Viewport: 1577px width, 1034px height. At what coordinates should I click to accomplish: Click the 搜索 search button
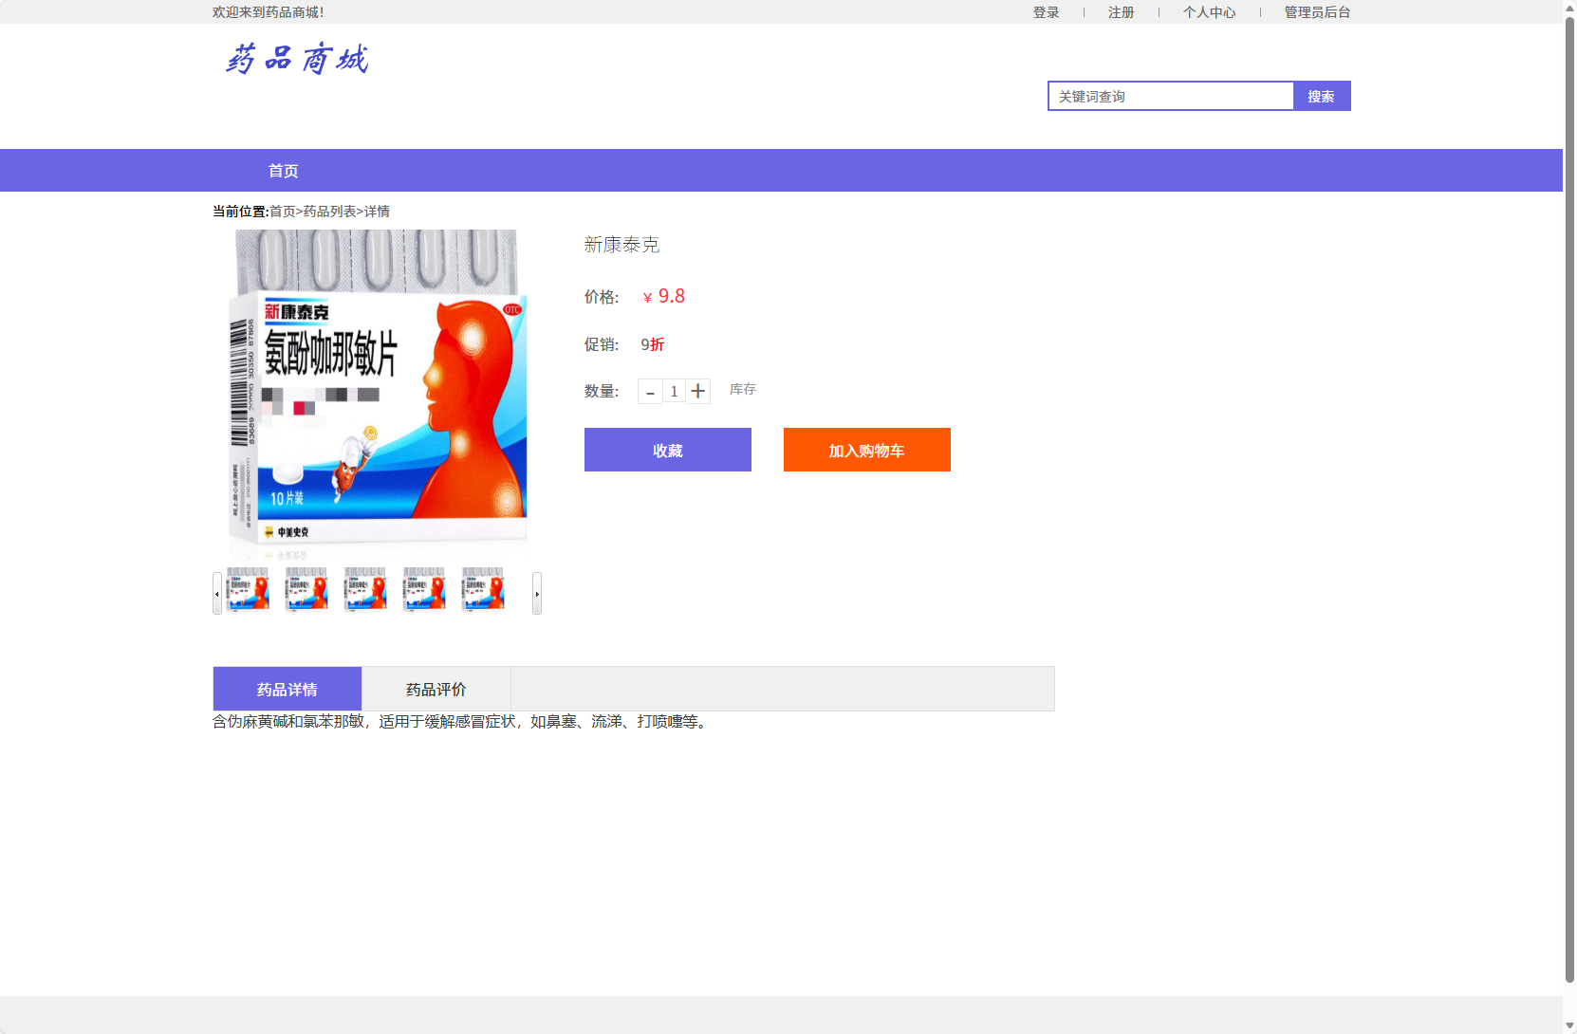pyautogui.click(x=1321, y=95)
